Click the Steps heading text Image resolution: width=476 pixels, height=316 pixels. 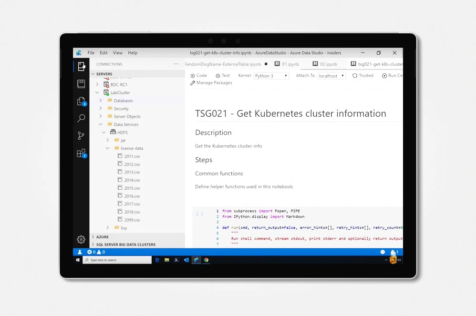[204, 160]
